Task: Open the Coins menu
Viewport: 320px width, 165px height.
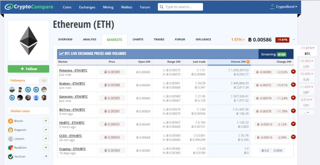Action: click(x=67, y=7)
